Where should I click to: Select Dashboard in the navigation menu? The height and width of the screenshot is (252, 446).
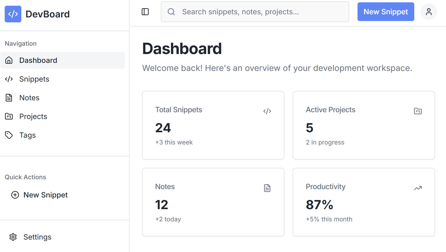38,60
